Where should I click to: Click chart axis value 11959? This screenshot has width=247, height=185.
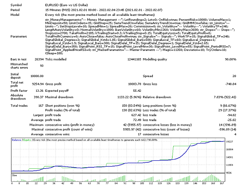(230, 165)
